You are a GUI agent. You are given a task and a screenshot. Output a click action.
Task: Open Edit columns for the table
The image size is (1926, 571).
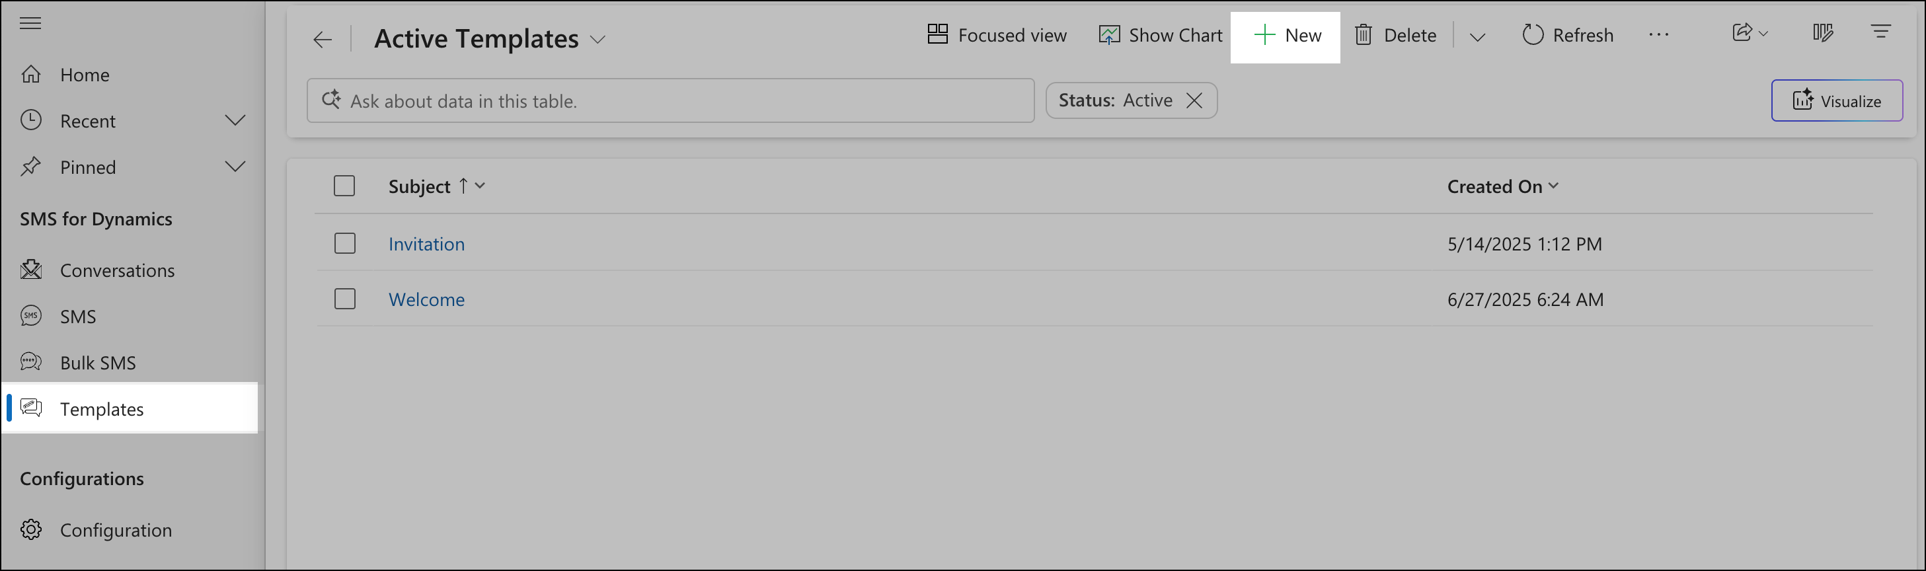1823,33
